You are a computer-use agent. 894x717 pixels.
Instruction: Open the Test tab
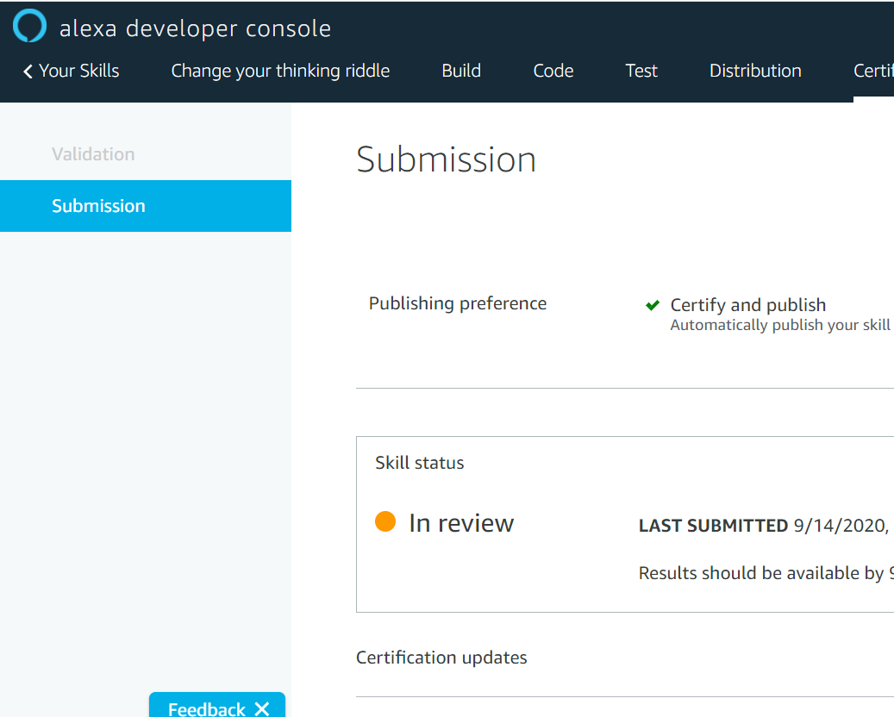[x=641, y=71]
